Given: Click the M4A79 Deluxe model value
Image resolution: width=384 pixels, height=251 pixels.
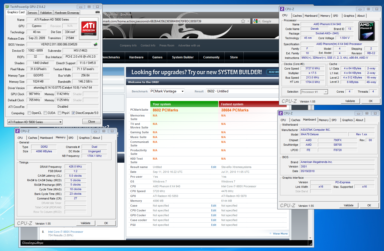Looking at the screenshot, I should pos(323,135).
